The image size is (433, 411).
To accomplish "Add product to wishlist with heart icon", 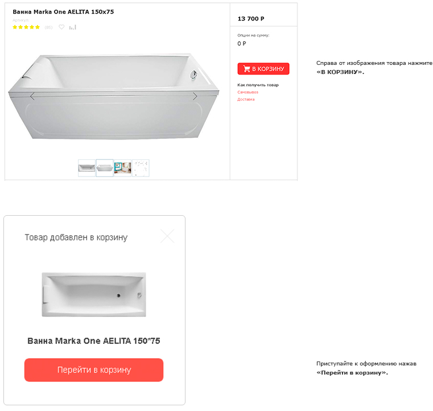I will tap(61, 27).
